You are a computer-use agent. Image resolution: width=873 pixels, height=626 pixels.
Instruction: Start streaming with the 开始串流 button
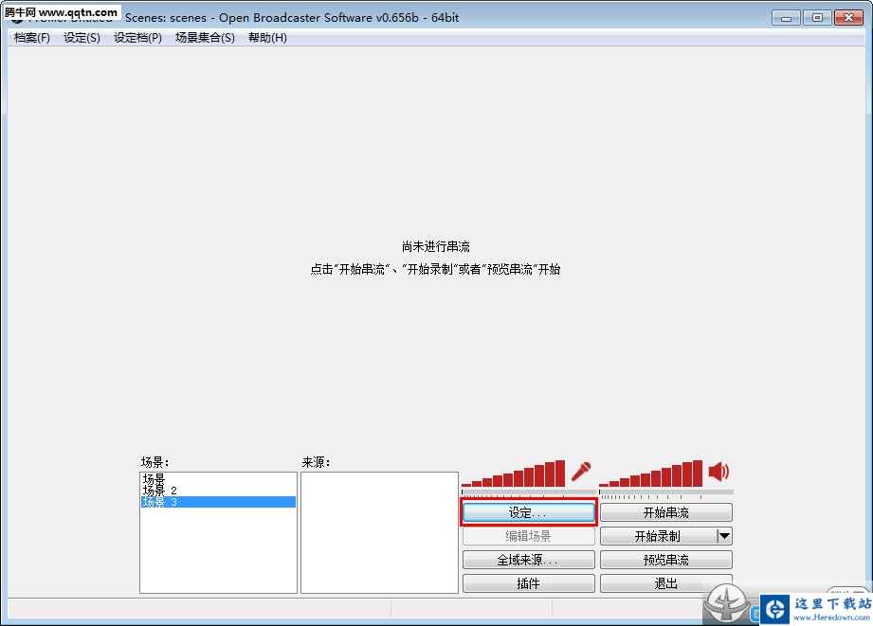665,511
